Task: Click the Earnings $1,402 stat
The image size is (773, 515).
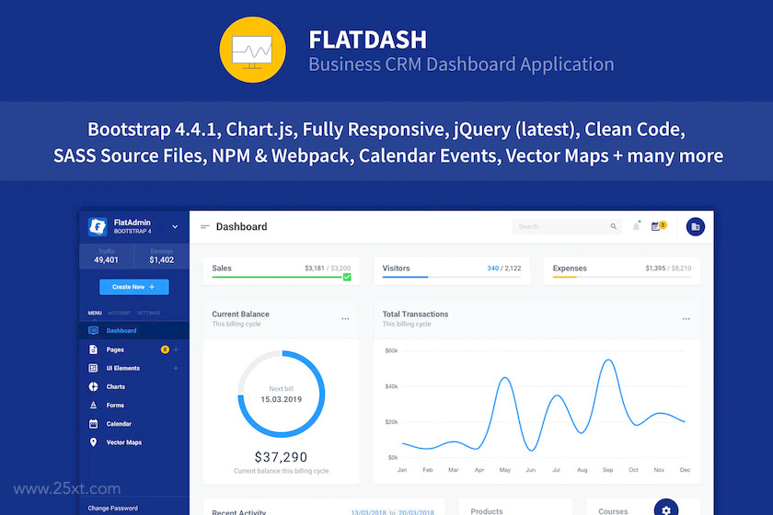Action: point(162,257)
